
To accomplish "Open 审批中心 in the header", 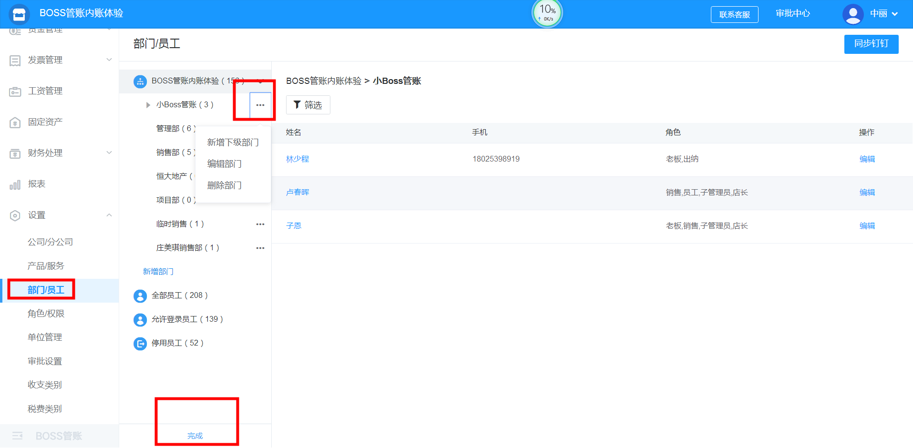I will coord(793,14).
